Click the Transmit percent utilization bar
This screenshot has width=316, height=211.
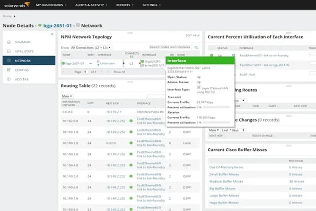coord(216,107)
